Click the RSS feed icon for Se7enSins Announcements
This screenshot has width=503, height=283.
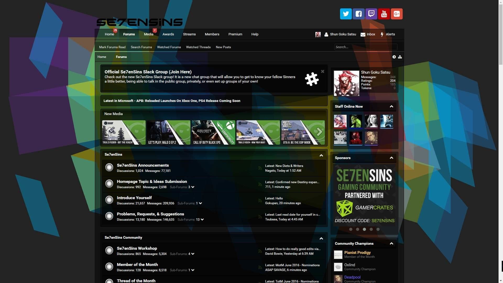tap(260, 168)
